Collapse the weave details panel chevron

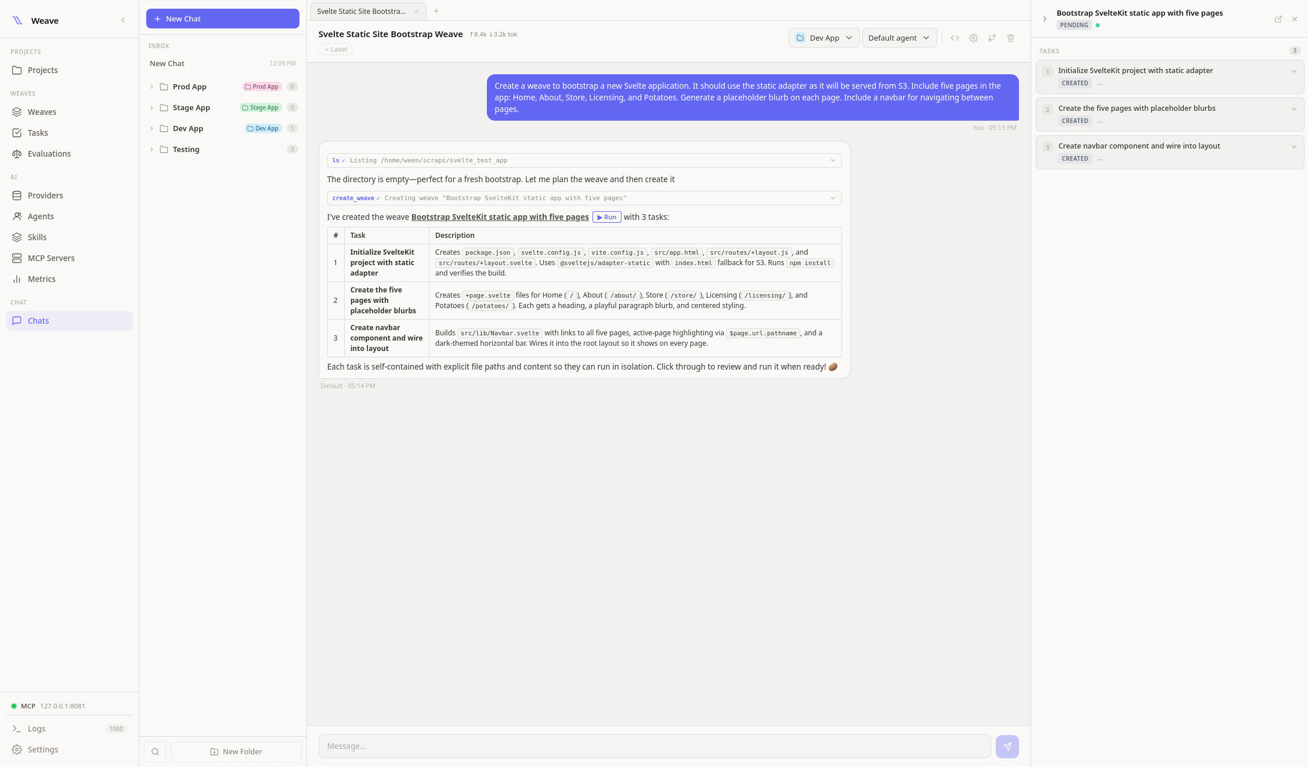(x=1045, y=19)
